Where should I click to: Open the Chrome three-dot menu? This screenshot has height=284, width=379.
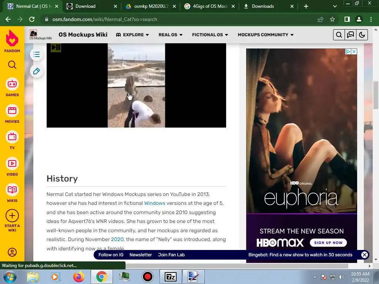click(x=371, y=19)
